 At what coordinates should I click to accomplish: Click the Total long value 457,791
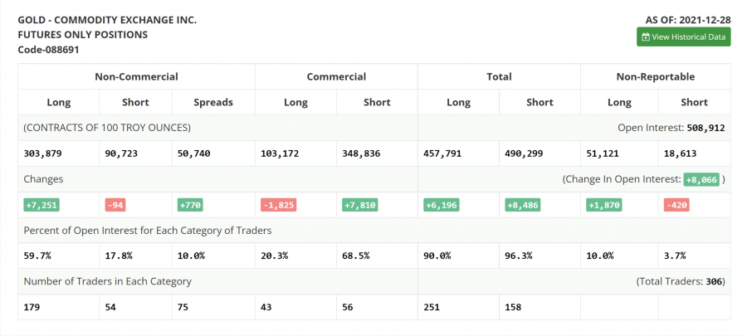[442, 153]
